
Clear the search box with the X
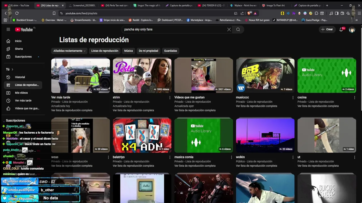click(229, 29)
